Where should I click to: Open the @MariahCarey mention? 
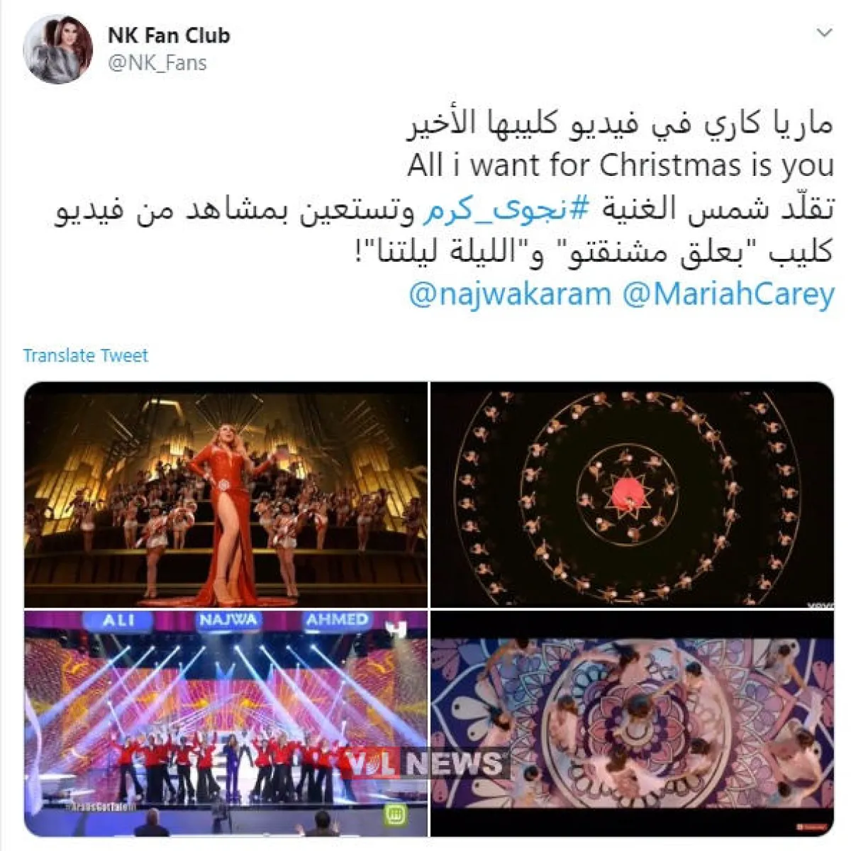click(x=728, y=294)
